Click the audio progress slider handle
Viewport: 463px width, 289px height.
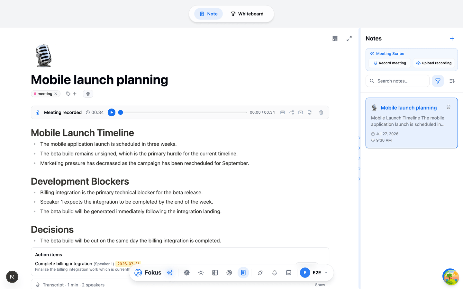coord(121,112)
